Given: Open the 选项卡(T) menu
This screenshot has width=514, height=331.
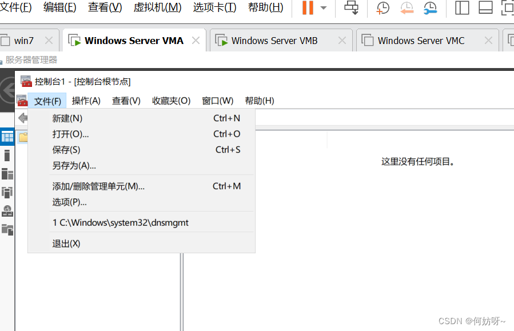Looking at the screenshot, I should (x=215, y=7).
